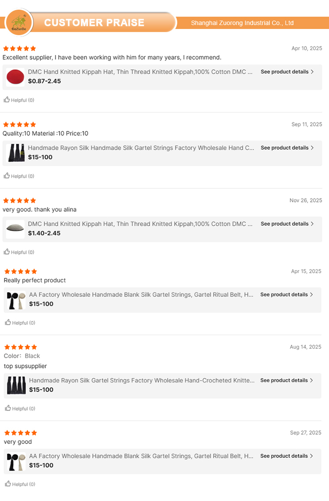
Task: Click thumbs-up on 'top supsupplier' review
Action: pyautogui.click(x=8, y=408)
